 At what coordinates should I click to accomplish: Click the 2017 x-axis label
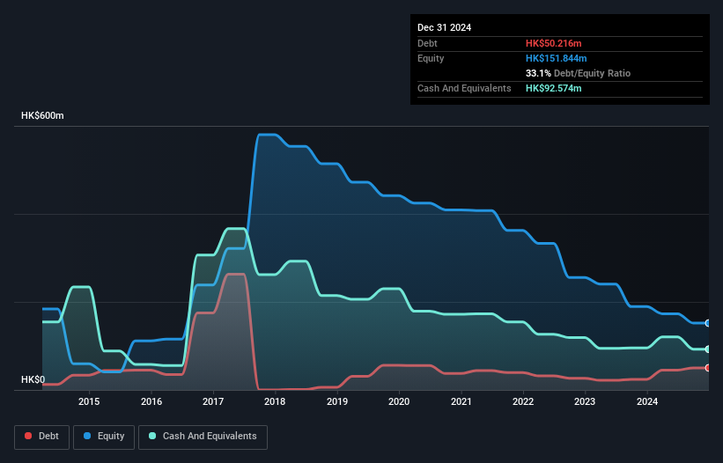213,401
